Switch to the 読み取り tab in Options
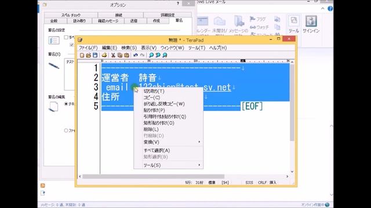The height and width of the screenshot is (208, 371). (x=79, y=21)
